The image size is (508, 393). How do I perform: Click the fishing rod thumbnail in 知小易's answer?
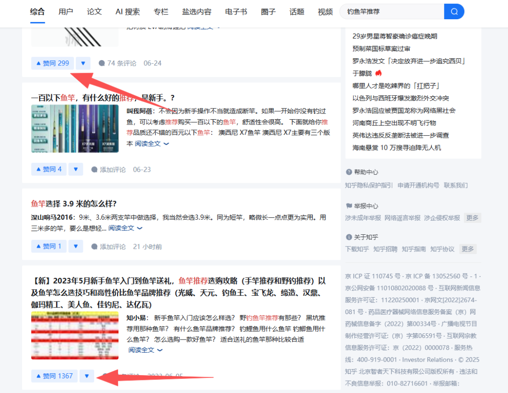74,335
